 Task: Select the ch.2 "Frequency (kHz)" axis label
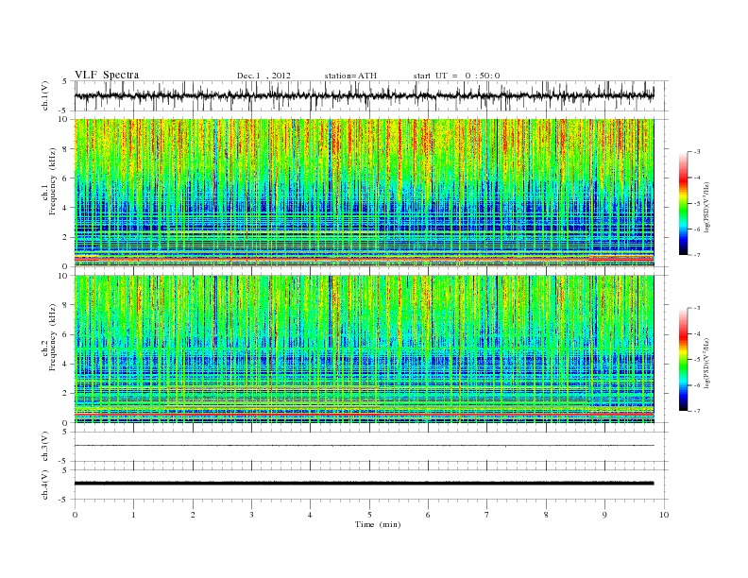tap(53, 336)
